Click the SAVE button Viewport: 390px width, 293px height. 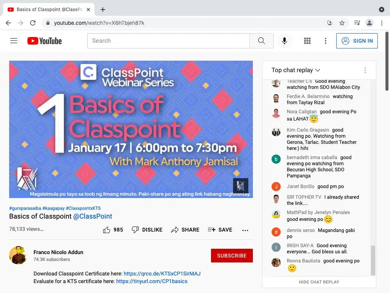220,230
